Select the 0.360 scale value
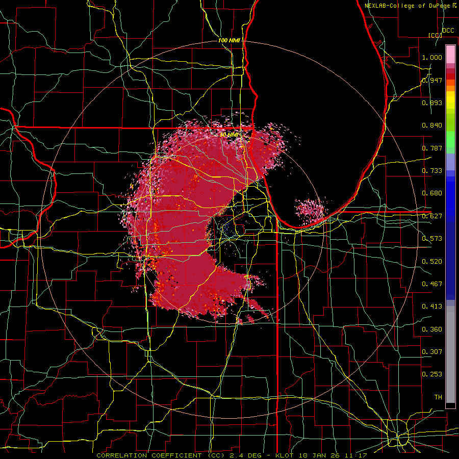 click(x=432, y=329)
